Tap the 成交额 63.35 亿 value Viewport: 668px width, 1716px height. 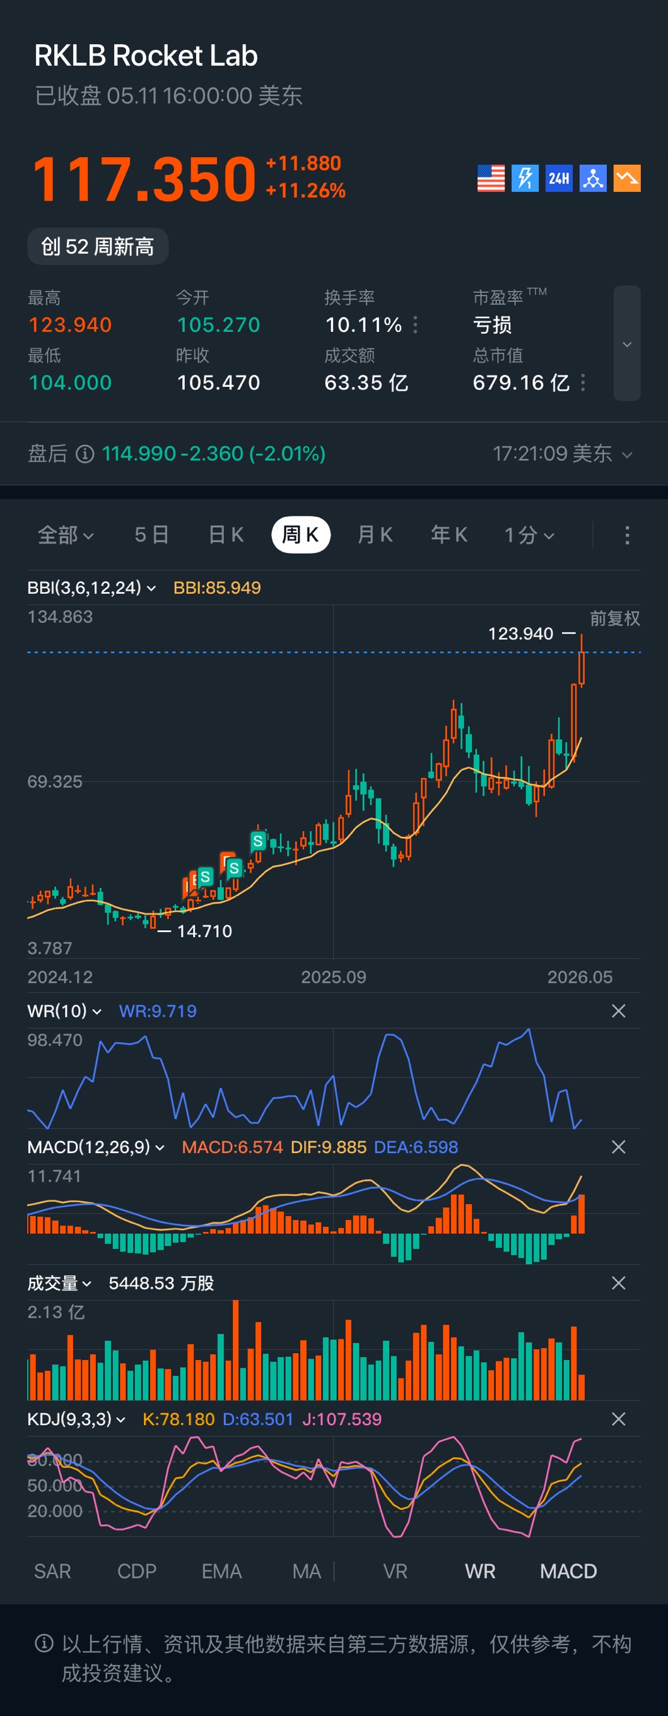coord(366,382)
